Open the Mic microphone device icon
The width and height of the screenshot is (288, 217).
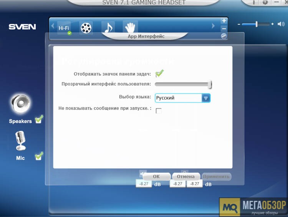click(x=20, y=141)
